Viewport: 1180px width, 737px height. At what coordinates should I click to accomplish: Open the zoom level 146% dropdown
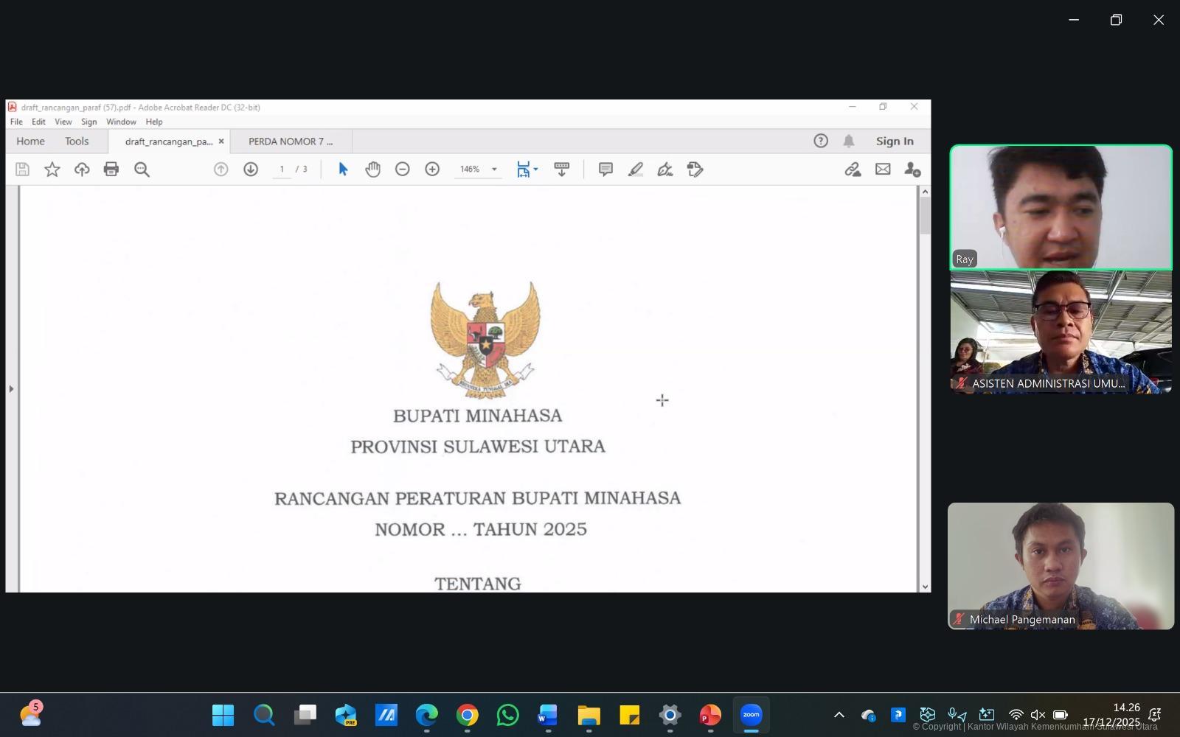click(494, 170)
